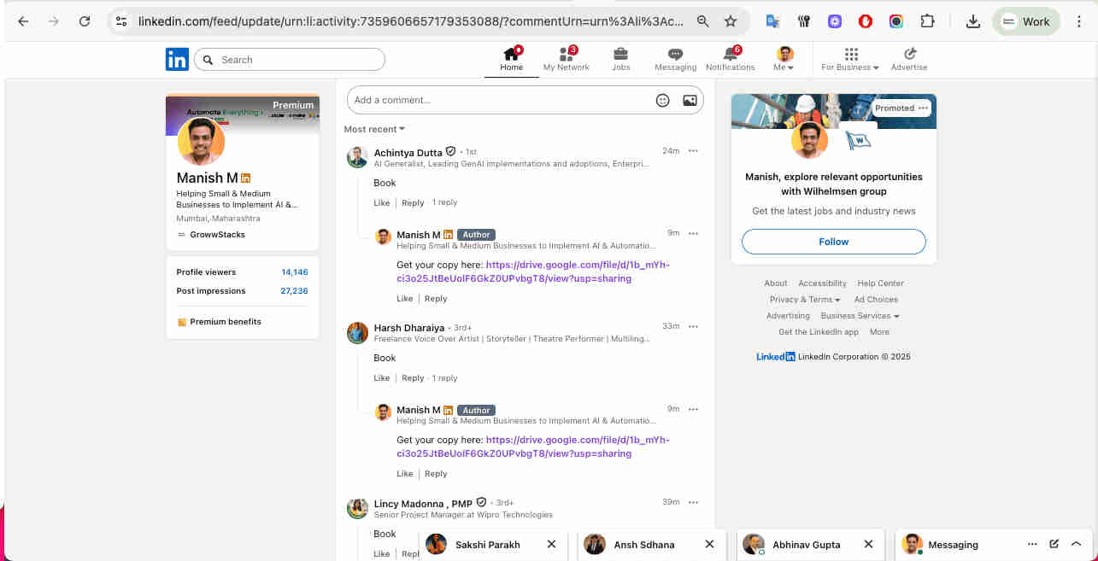The image size is (1098, 561).
Task: Click the Follow button for Wilhelmsen group
Action: (833, 242)
